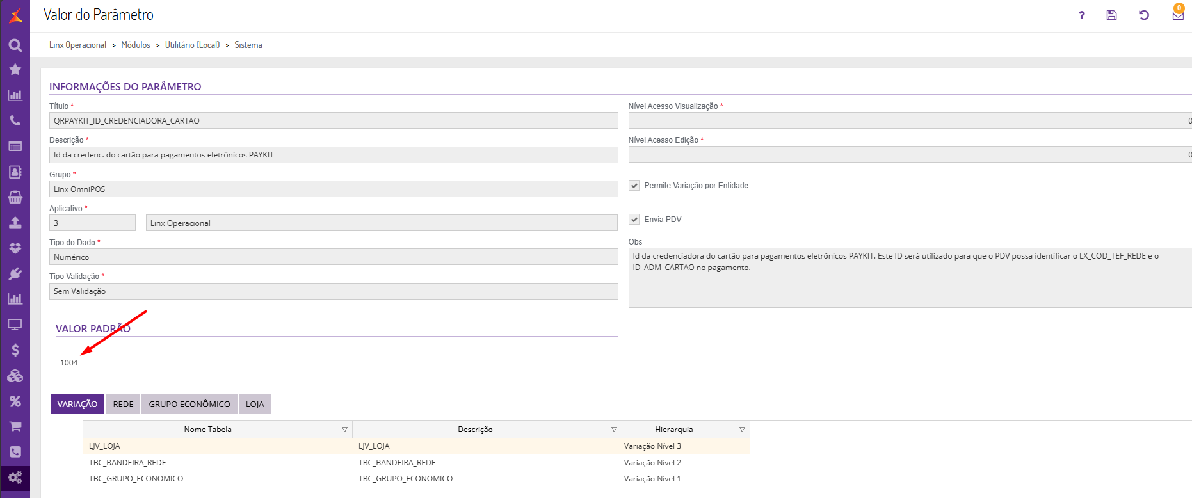Toggle the Envia PDV checkbox
Image resolution: width=1192 pixels, height=498 pixels.
pos(634,220)
